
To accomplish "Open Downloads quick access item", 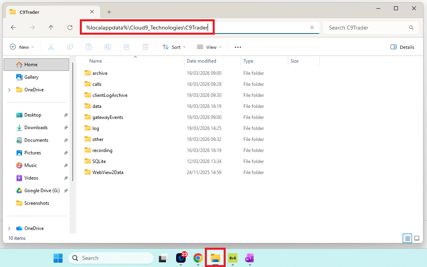I will click(37, 127).
